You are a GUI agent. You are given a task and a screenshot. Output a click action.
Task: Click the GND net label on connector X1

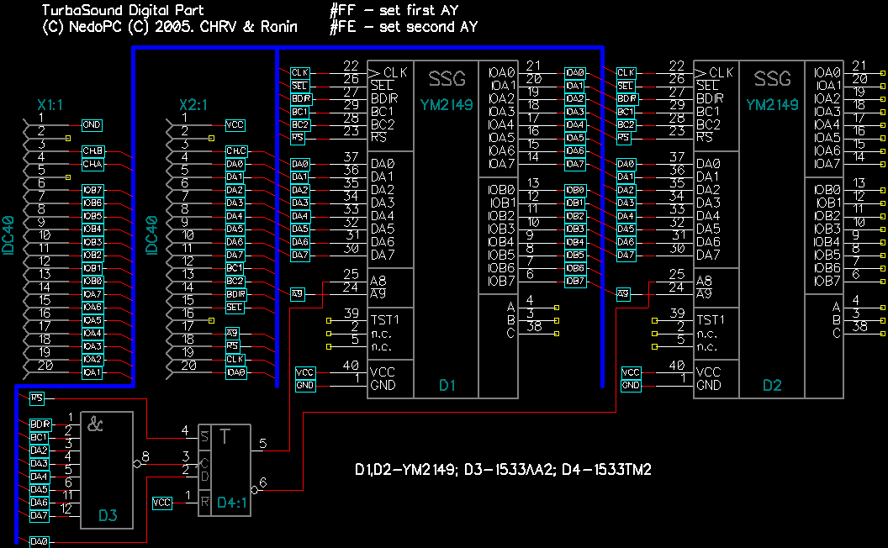click(92, 125)
